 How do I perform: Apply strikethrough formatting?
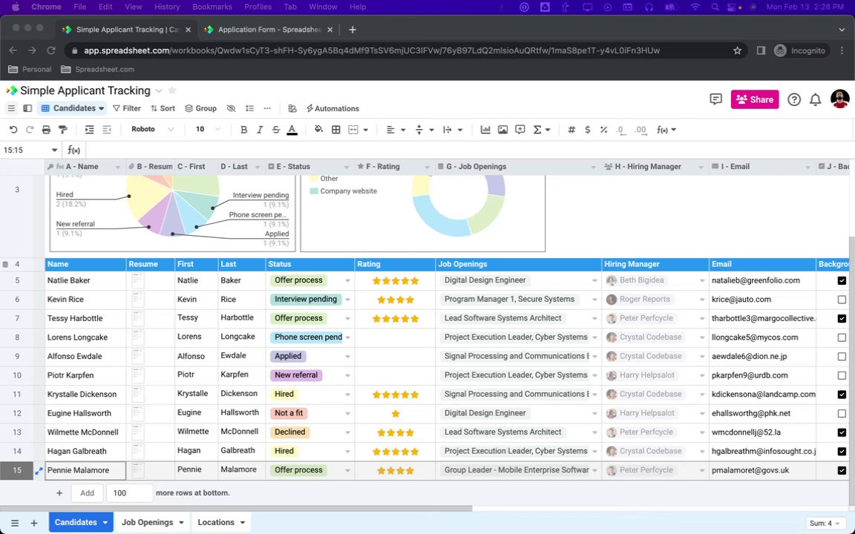coord(276,130)
